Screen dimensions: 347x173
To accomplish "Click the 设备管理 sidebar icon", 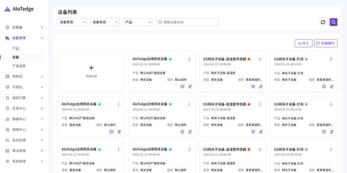I will click(7, 38).
